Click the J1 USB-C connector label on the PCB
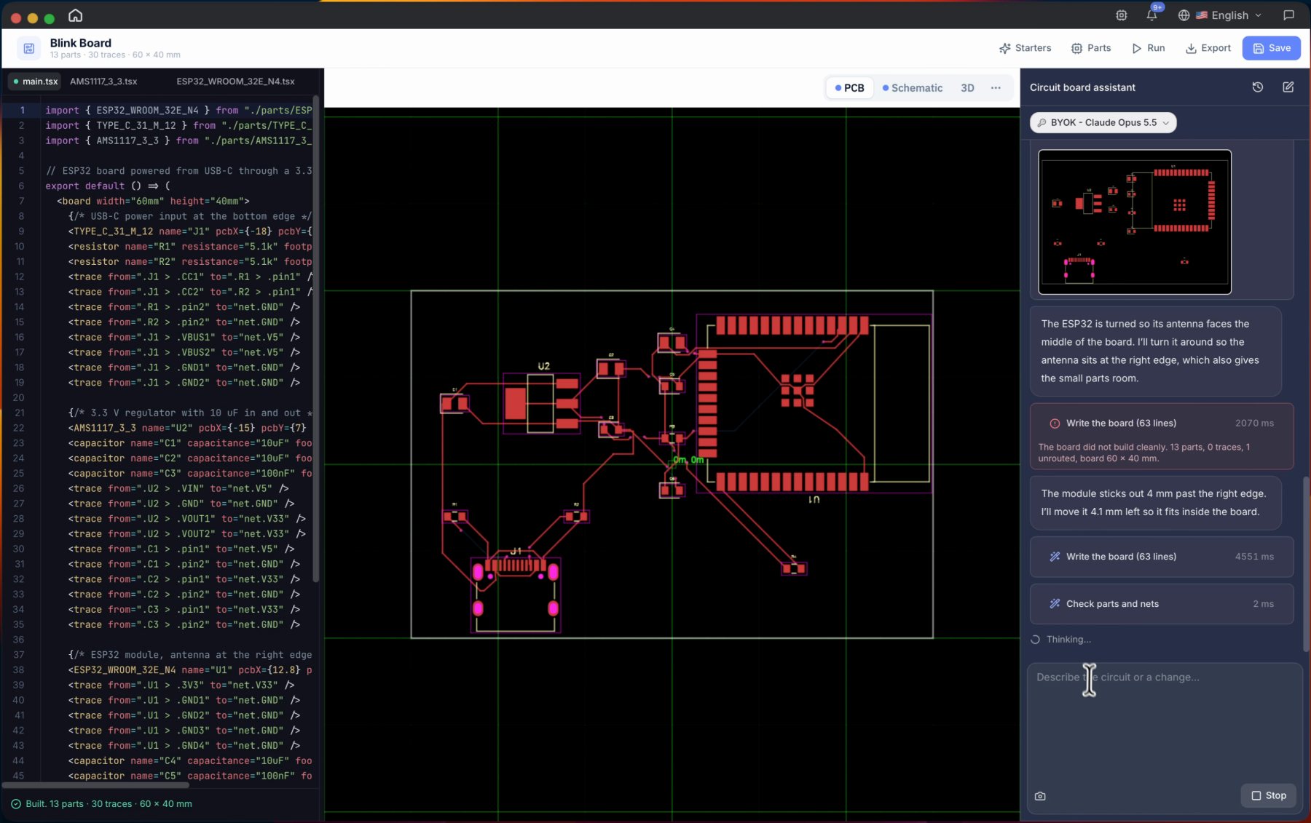 (x=516, y=551)
